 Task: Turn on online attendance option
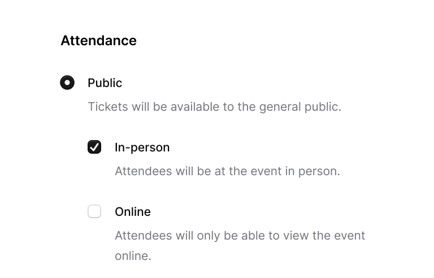[x=94, y=212]
